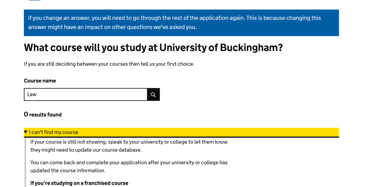368x187 pixels.
Task: Click the magnifying glass search button
Action: coord(153,94)
